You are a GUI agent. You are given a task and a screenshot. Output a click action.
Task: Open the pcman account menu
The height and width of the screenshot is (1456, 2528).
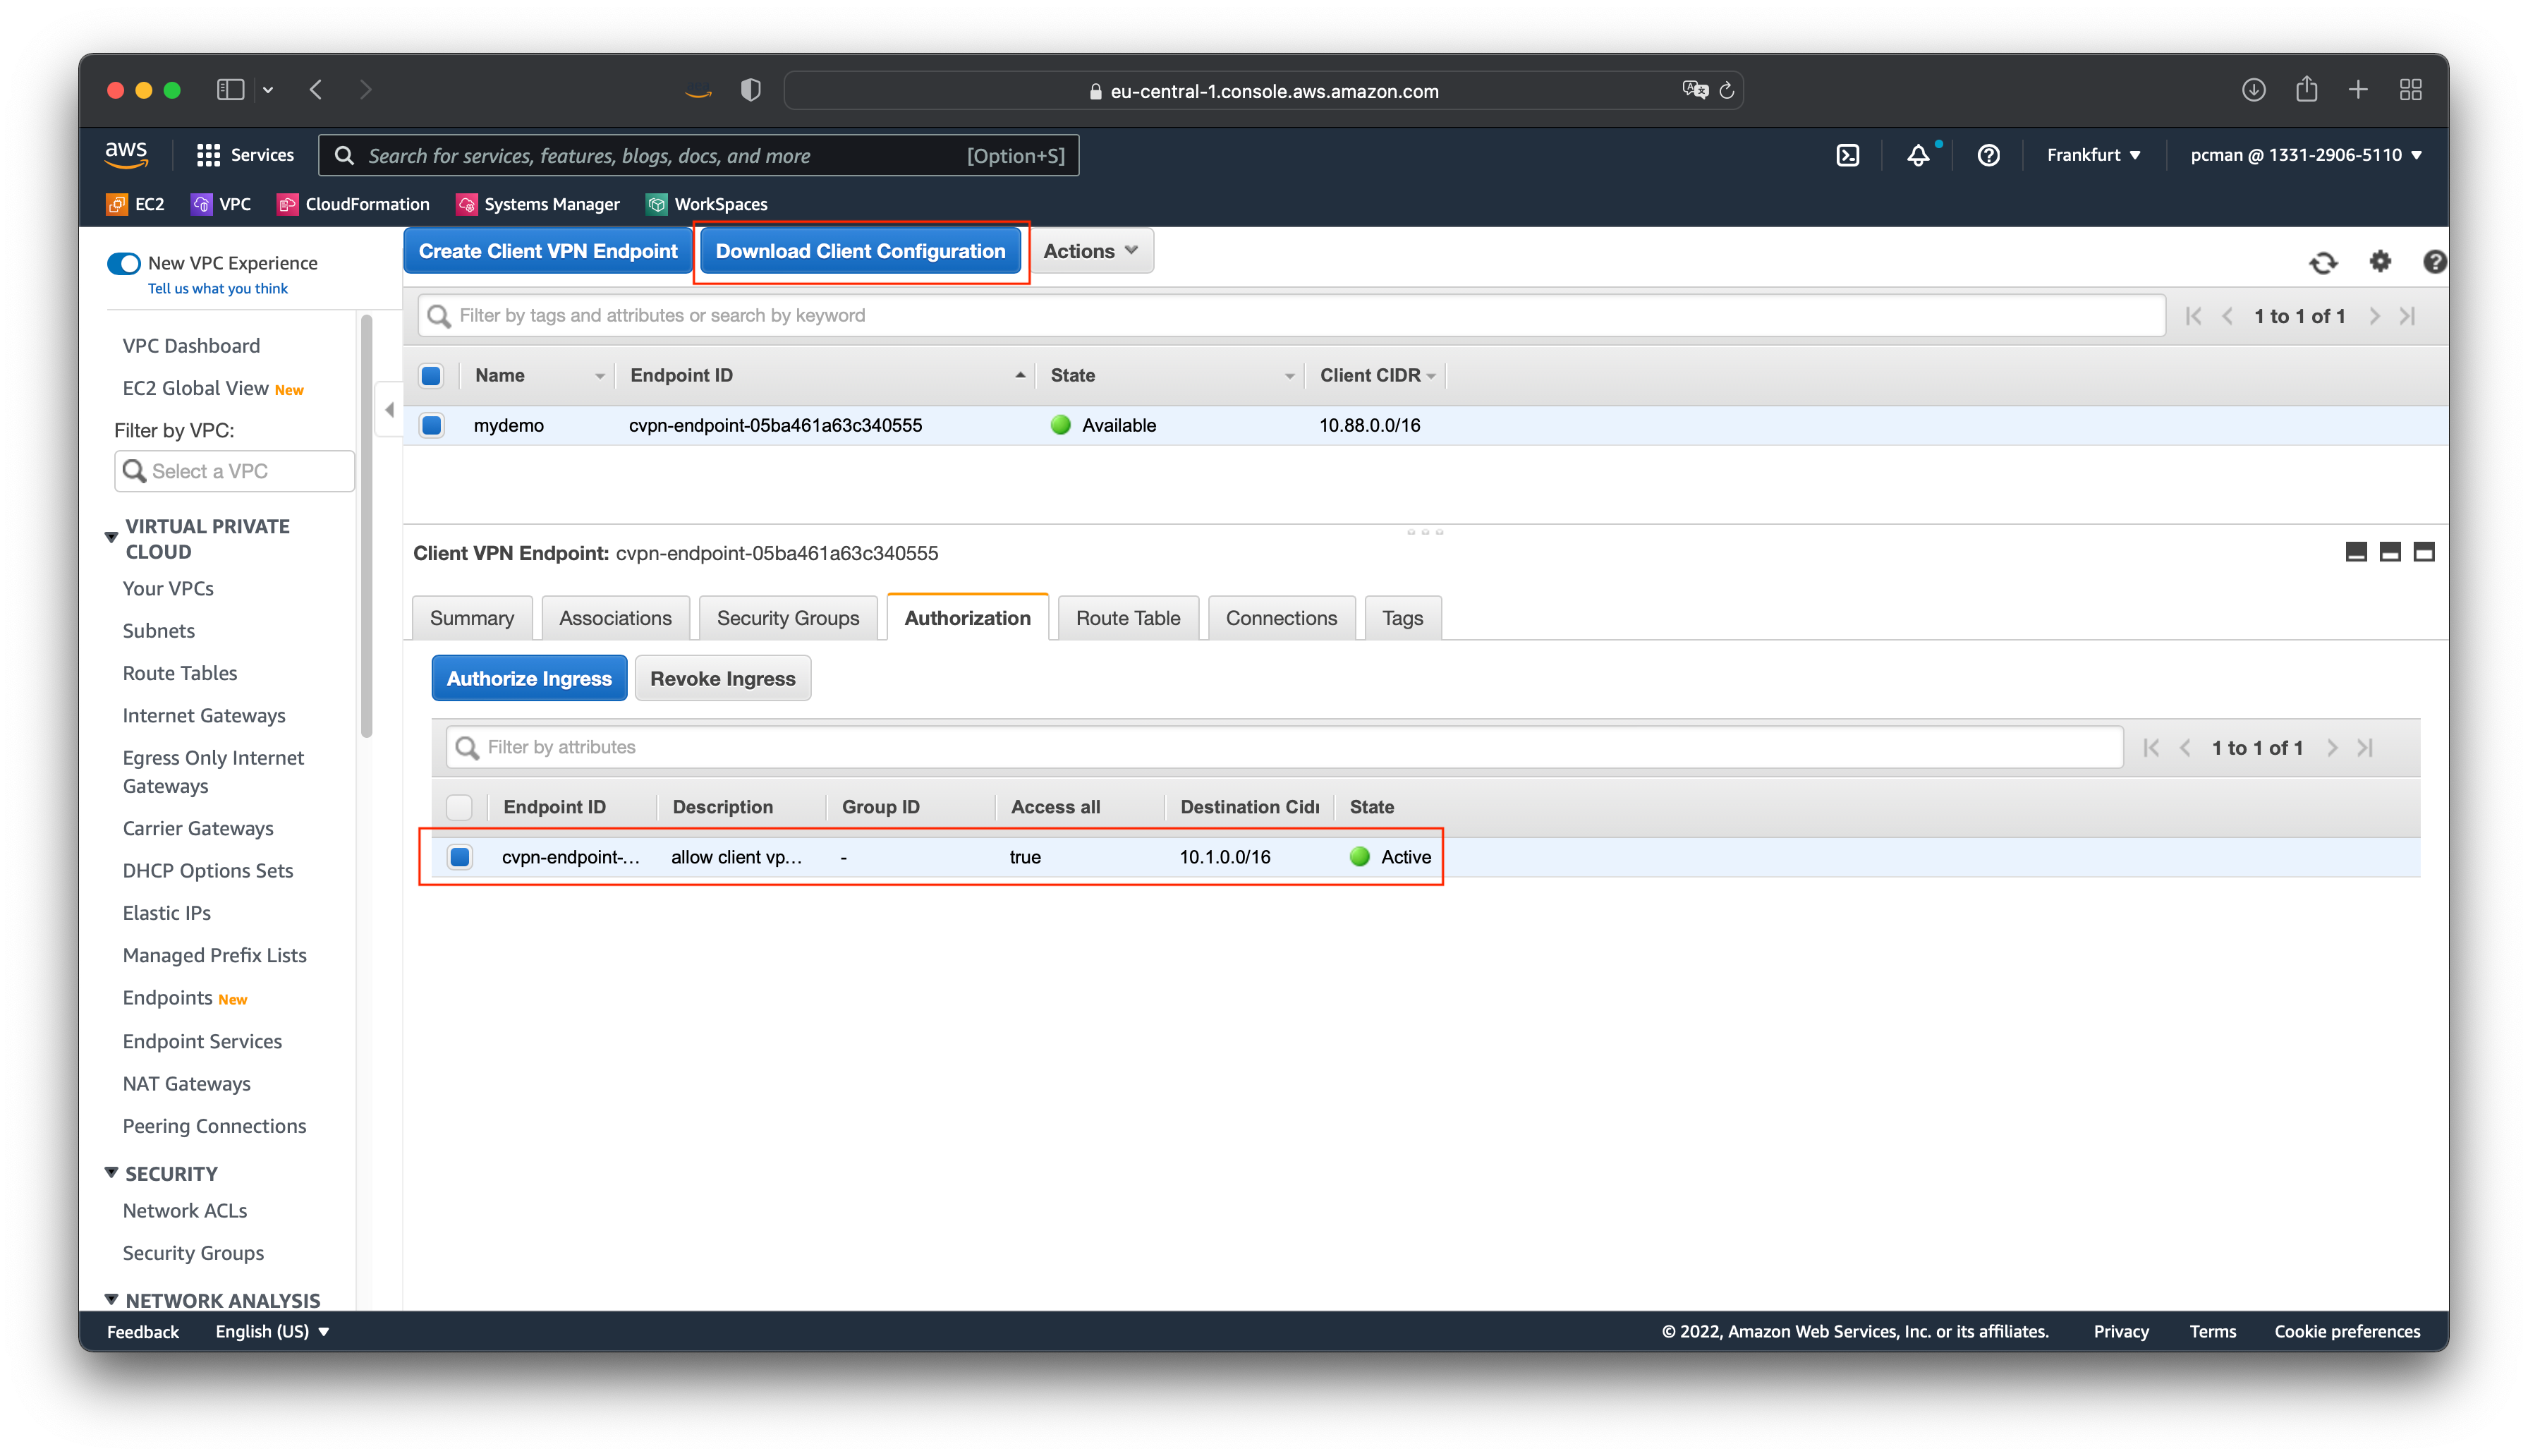(x=2305, y=155)
